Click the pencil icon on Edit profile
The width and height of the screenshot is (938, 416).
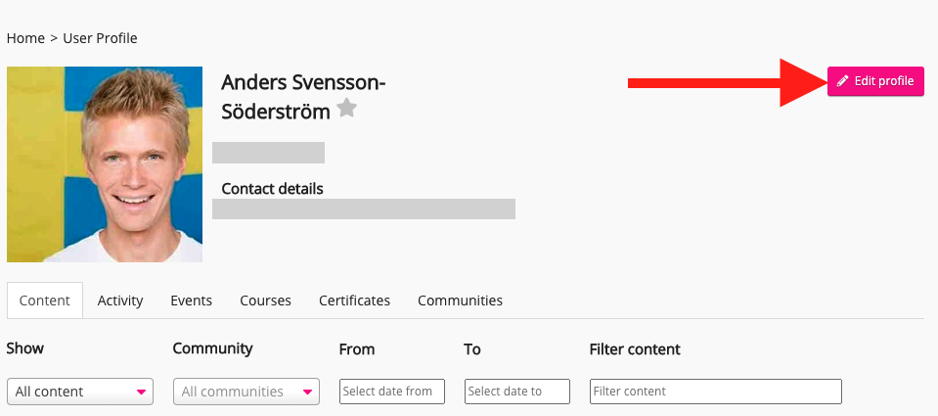(x=843, y=81)
